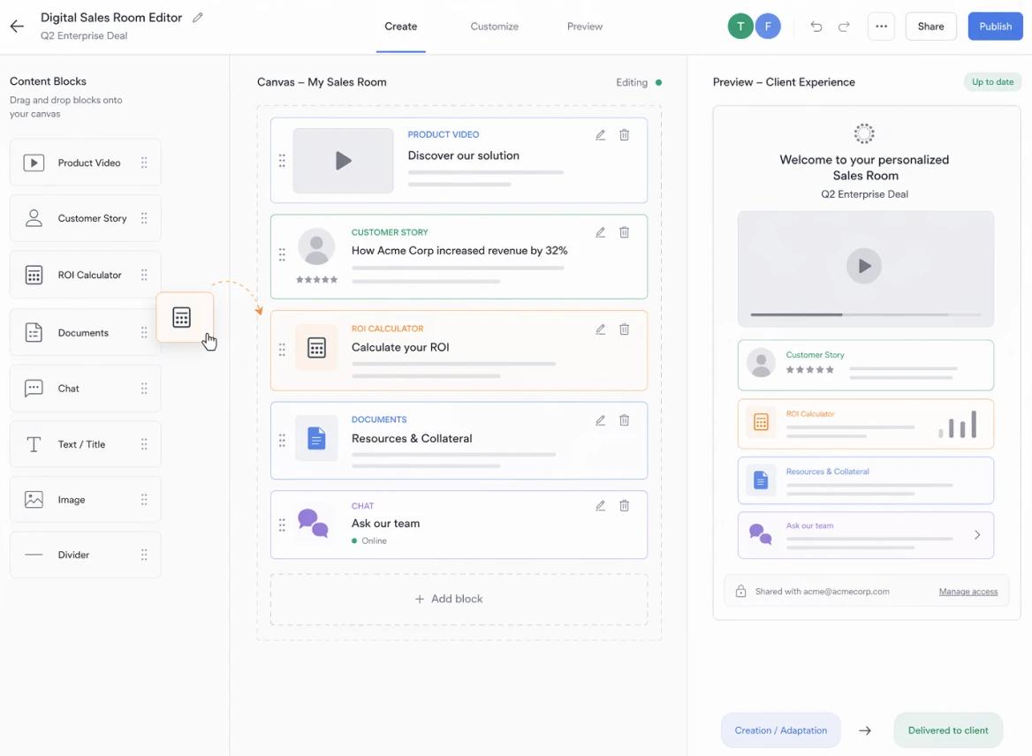
Task: Play the video in client preview
Action: (863, 266)
